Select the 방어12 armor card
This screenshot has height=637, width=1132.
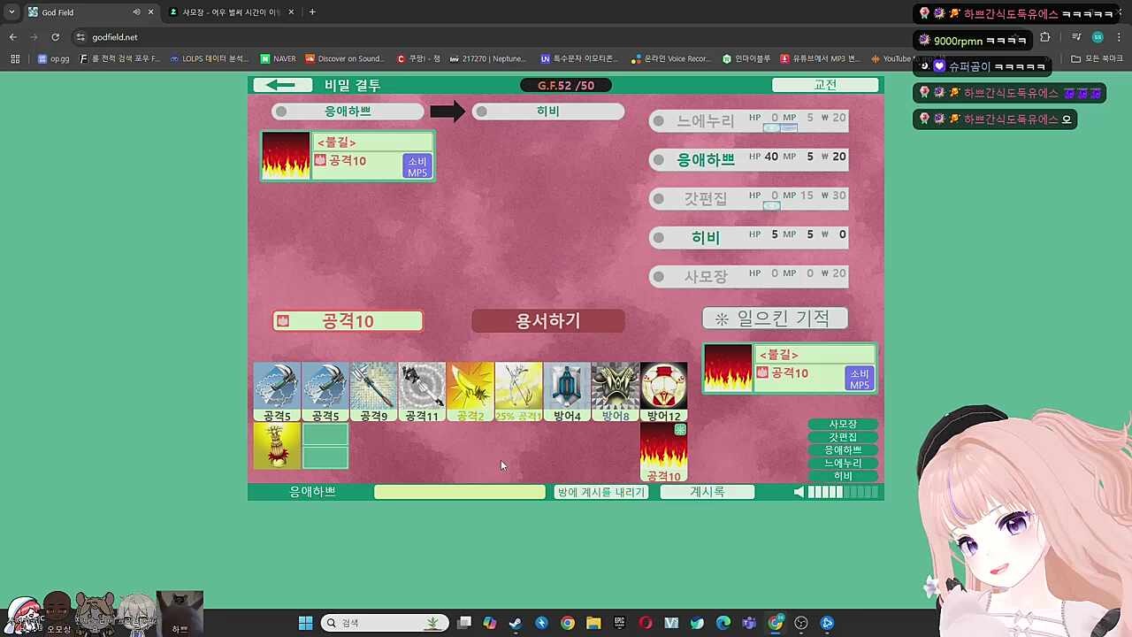click(664, 392)
